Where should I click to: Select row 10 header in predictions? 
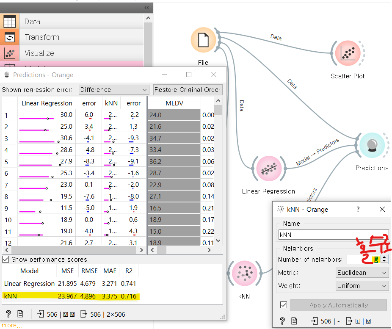pyautogui.click(x=9, y=220)
